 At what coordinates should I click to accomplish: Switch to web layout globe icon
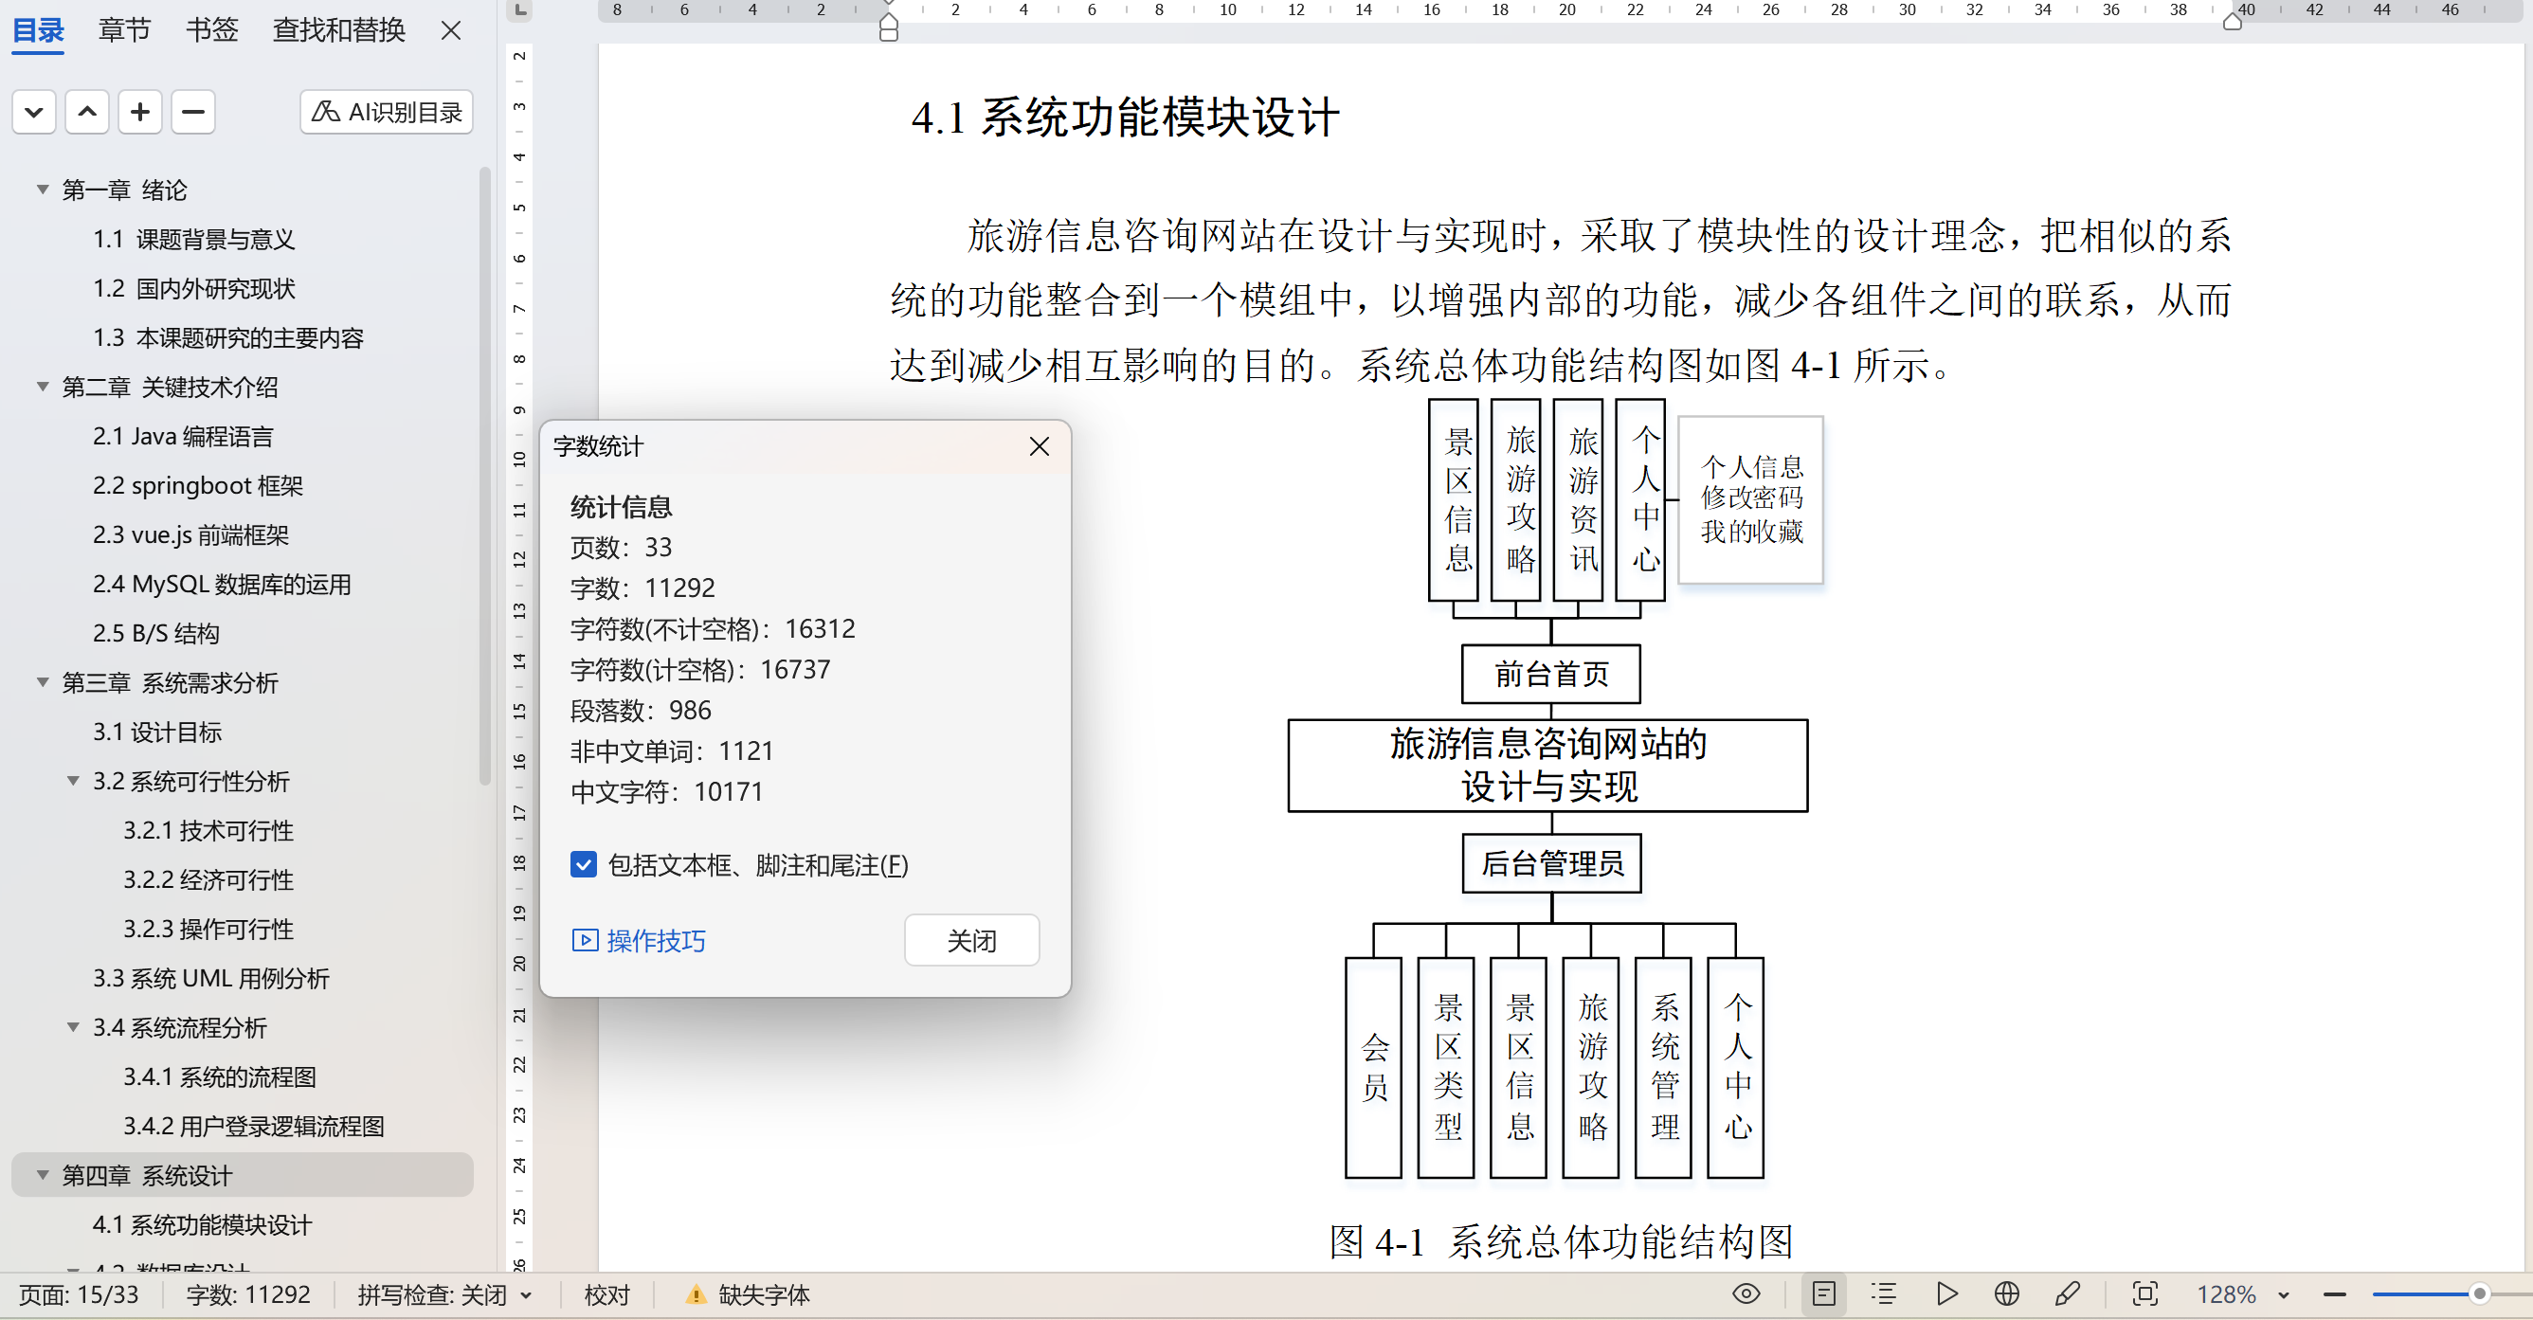[2006, 1293]
